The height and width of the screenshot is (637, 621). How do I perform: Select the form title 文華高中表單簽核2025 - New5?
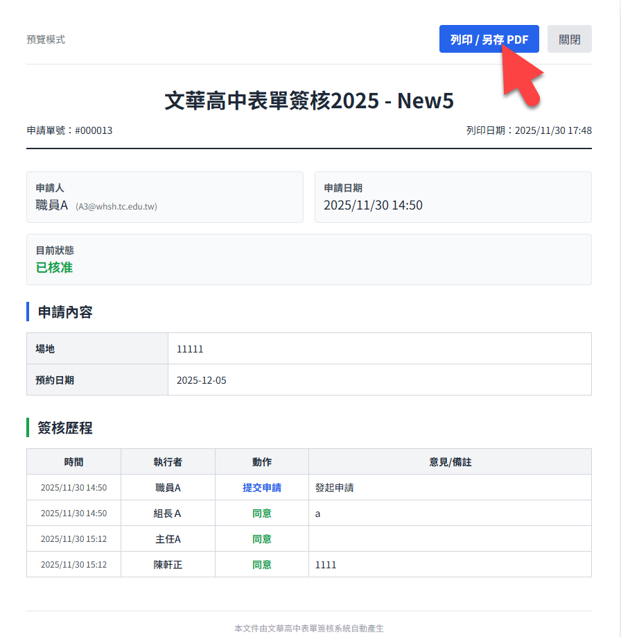[309, 101]
